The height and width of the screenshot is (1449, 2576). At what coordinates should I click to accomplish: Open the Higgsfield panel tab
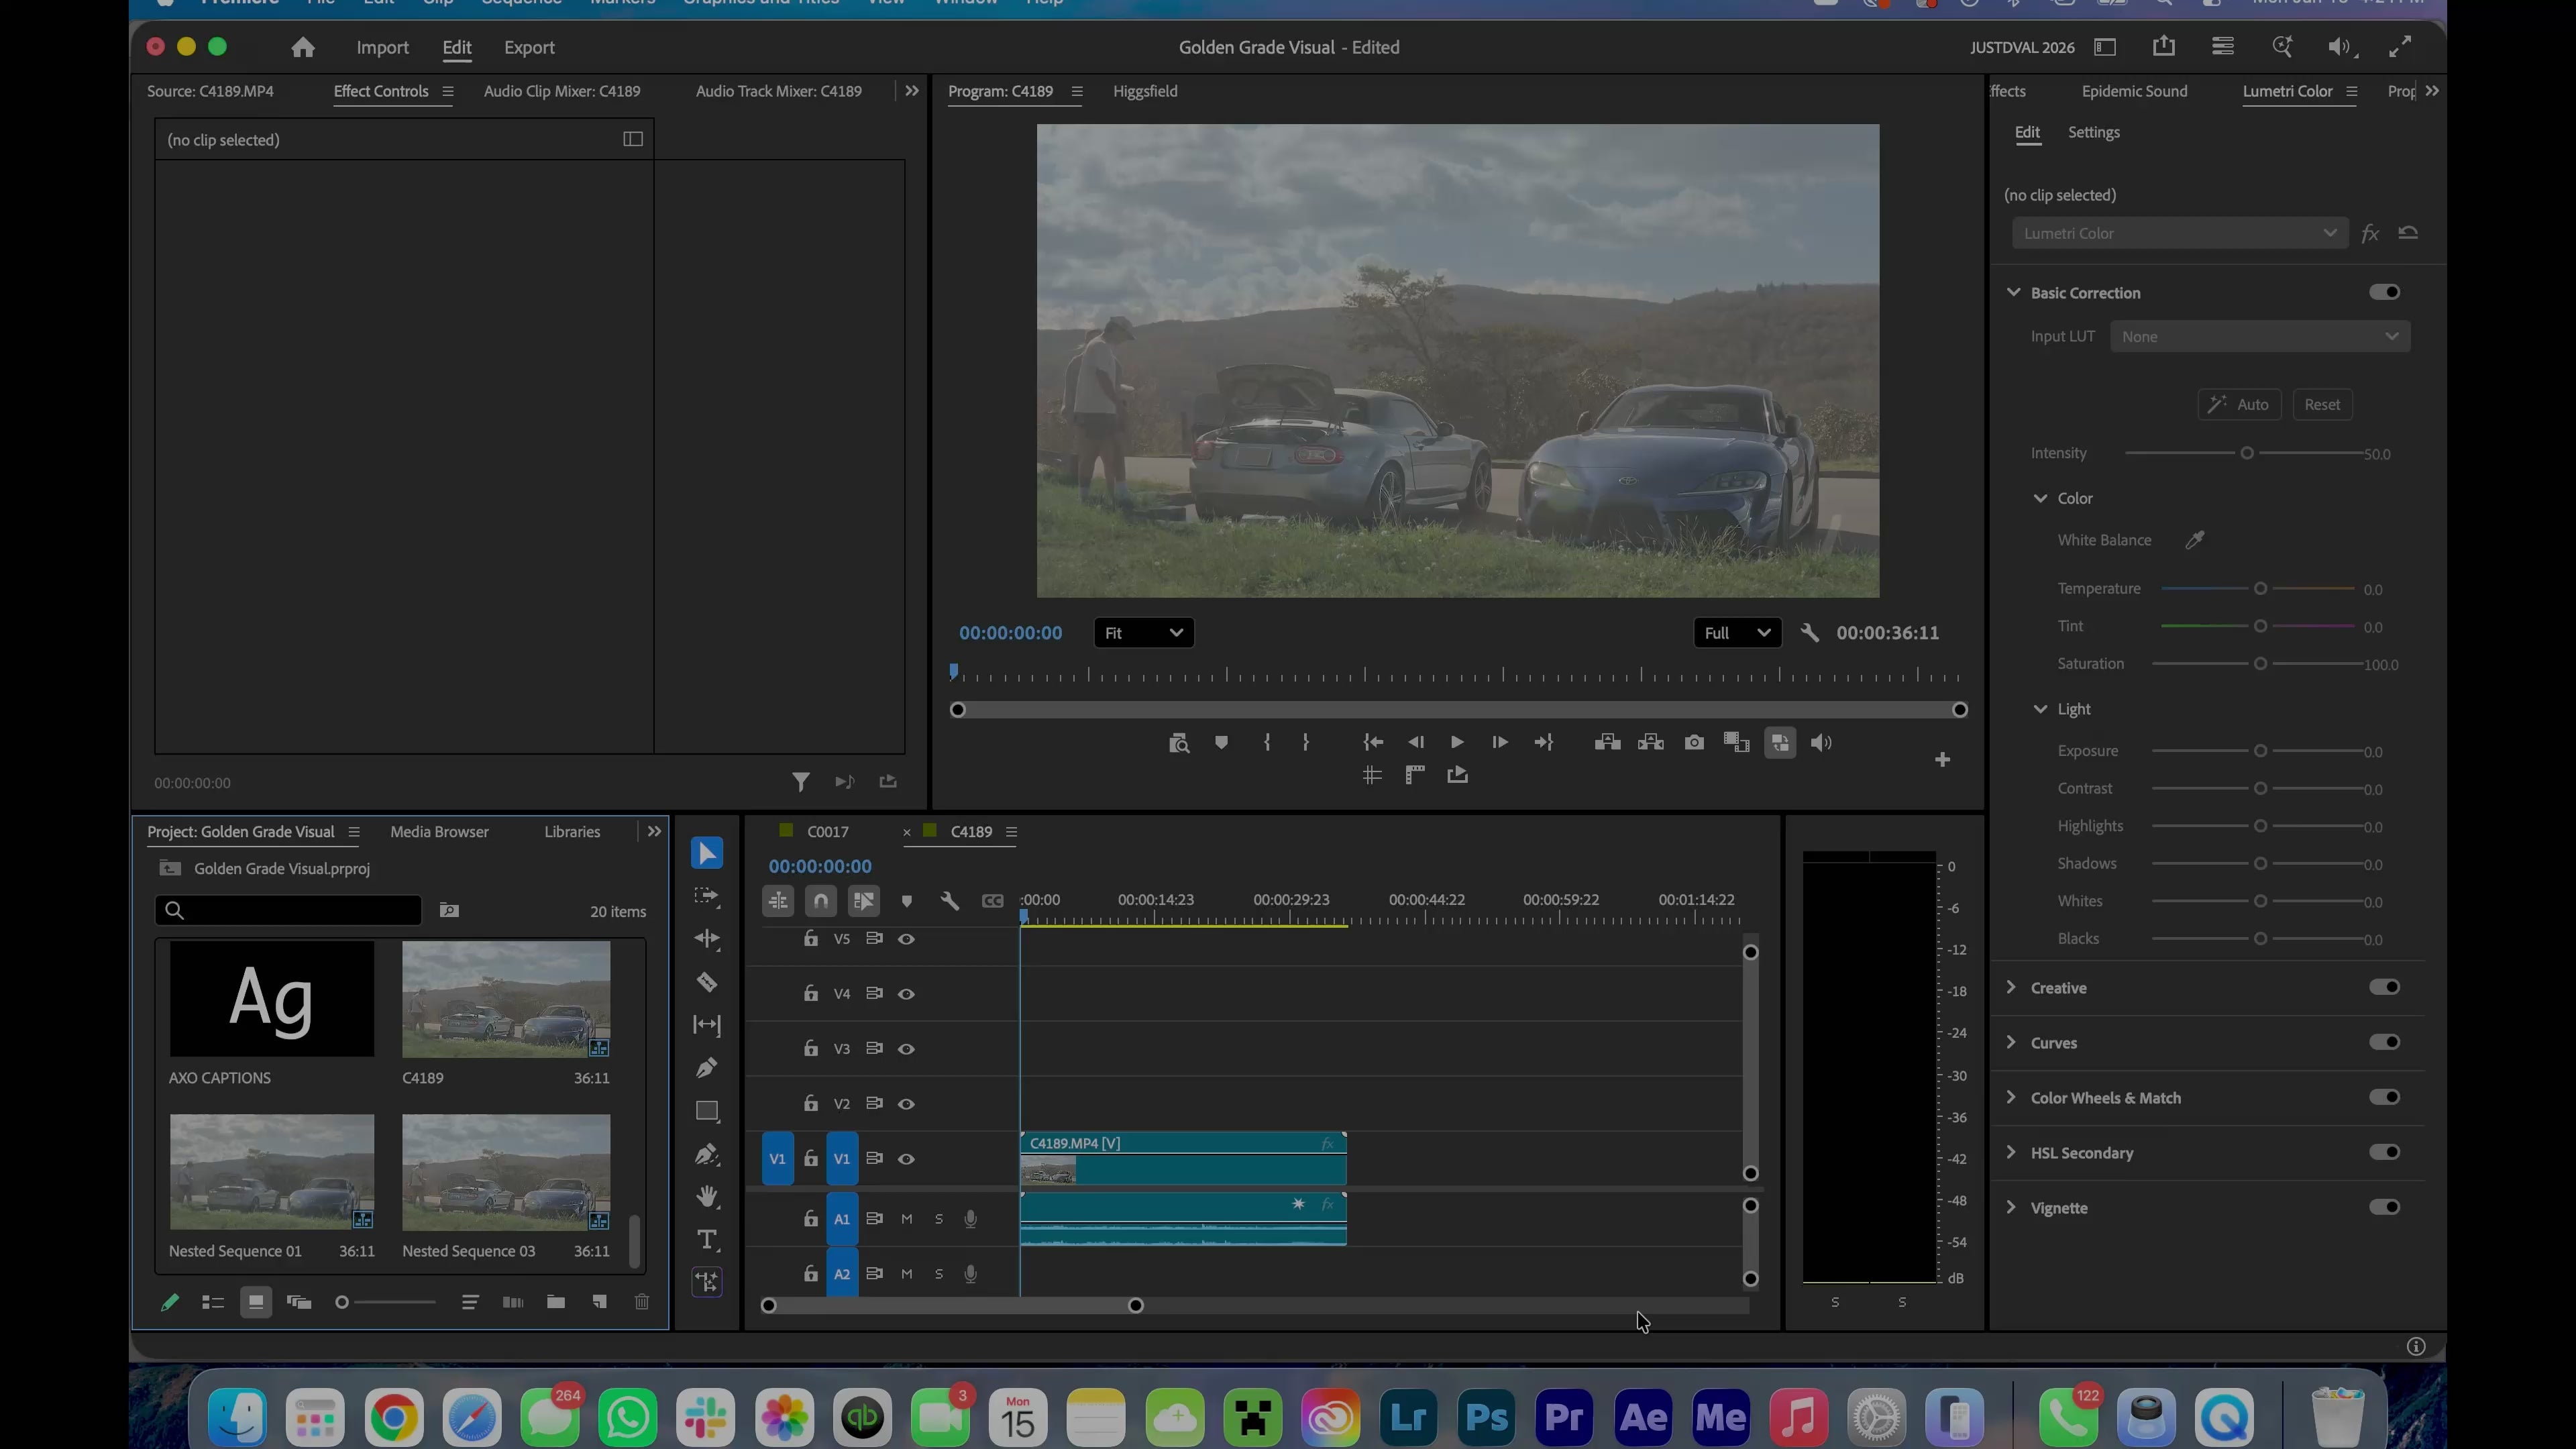click(x=1145, y=91)
